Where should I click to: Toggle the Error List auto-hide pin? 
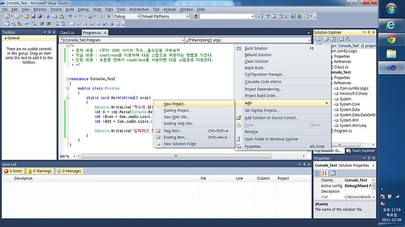(x=304, y=164)
